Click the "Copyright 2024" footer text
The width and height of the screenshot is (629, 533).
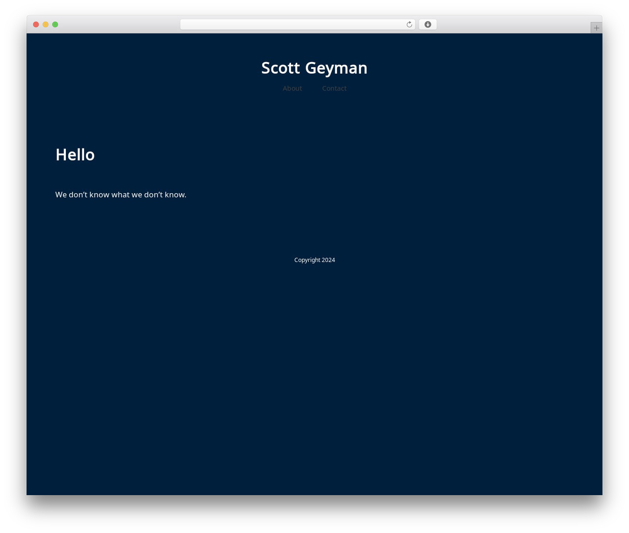coord(314,260)
